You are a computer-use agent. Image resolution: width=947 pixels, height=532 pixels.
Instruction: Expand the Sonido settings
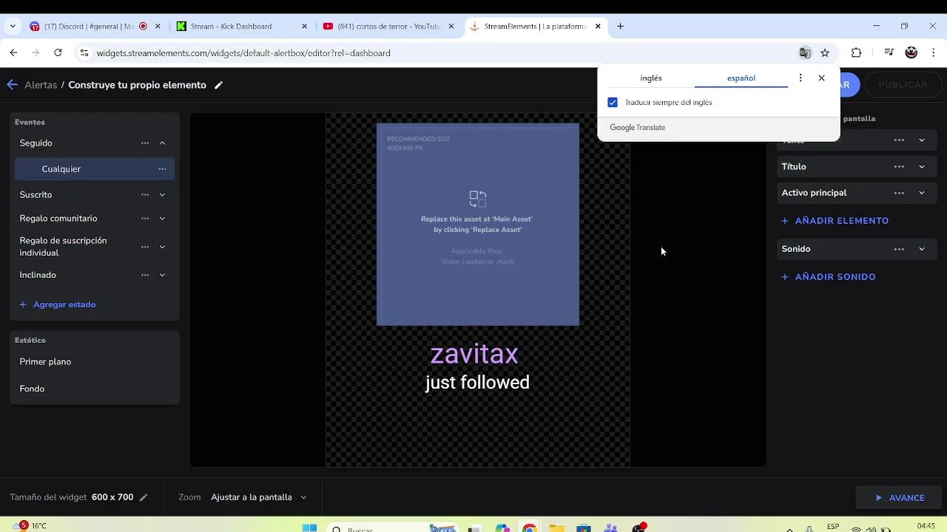[922, 249]
